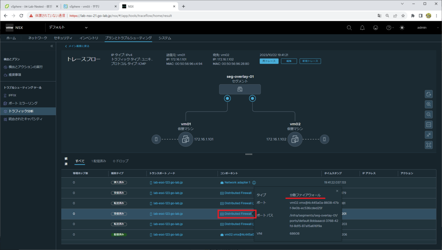This screenshot has height=250, width=442.
Task: Click the browser translate page icon
Action: click(379, 16)
